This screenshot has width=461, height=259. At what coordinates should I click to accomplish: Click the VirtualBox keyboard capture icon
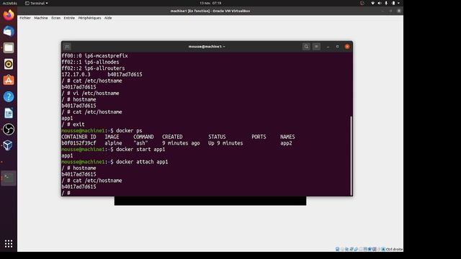pos(383,249)
